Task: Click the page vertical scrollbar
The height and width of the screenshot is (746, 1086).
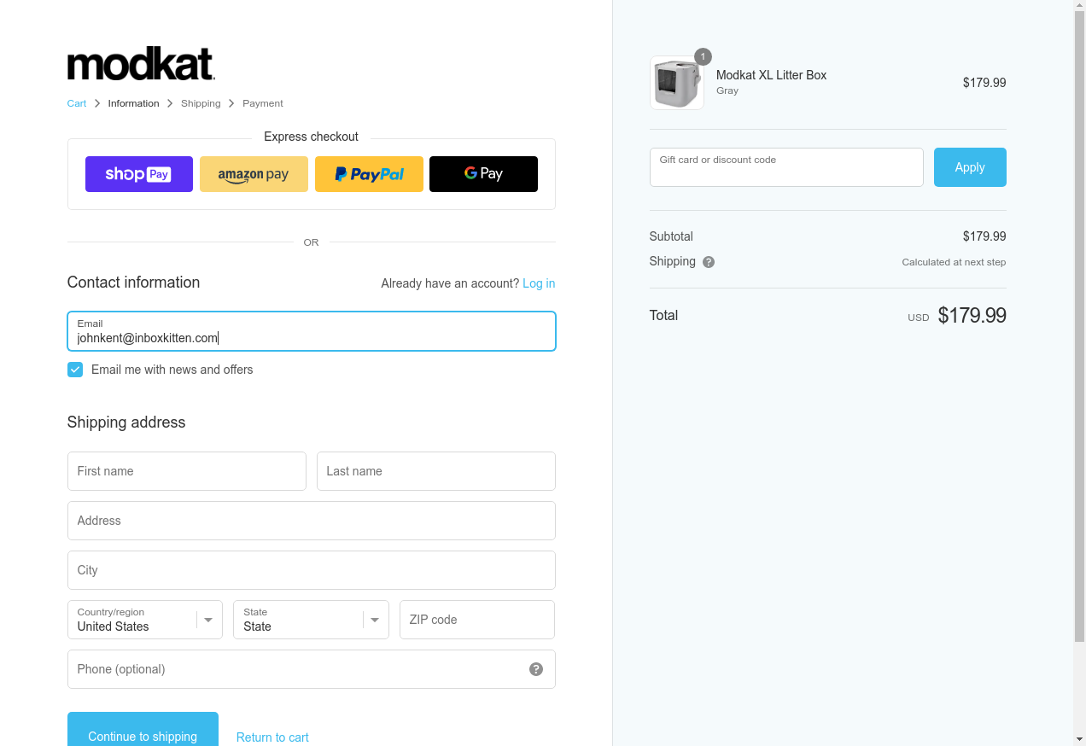Action: [1079, 341]
